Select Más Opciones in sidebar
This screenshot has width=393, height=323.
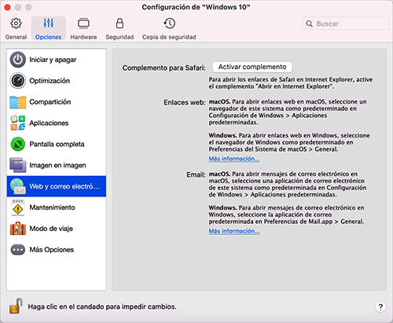(x=57, y=250)
